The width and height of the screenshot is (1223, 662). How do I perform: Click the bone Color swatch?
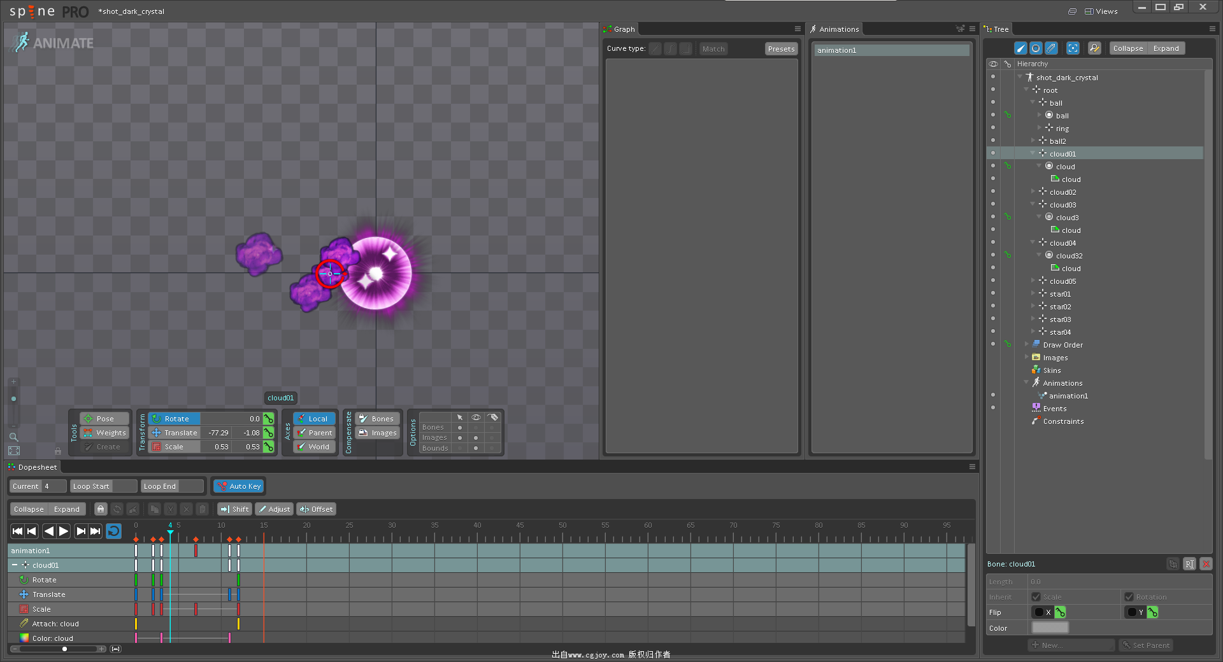click(x=1050, y=628)
